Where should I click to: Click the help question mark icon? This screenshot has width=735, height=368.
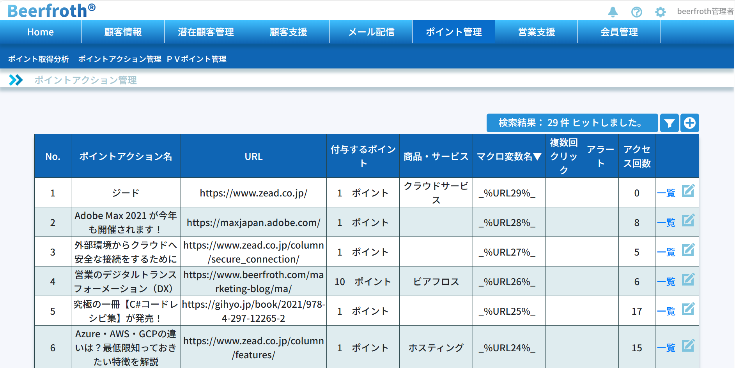pyautogui.click(x=636, y=12)
